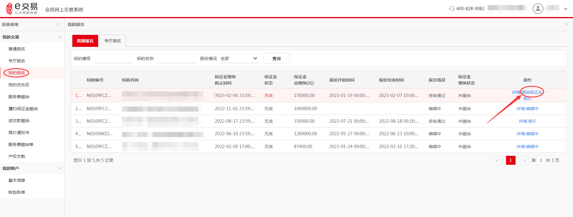Open 钱包账单 under 我的账户

[x=17, y=192]
